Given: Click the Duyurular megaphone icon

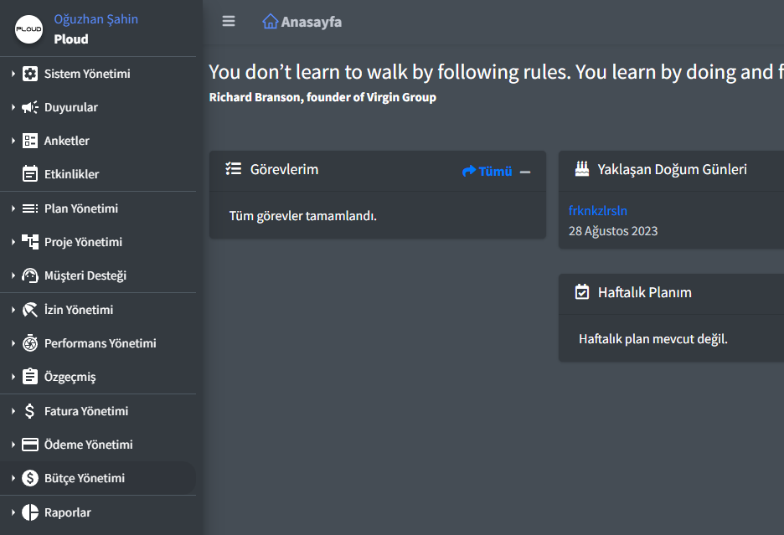Looking at the screenshot, I should tap(30, 107).
